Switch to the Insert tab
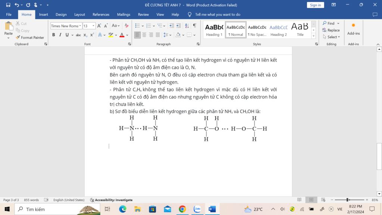The image size is (382, 215). (x=43, y=15)
